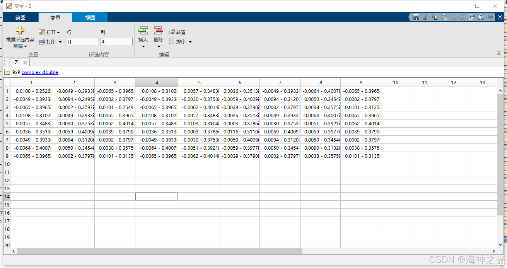Select row header 3
The height and width of the screenshot is (268, 507).
tap(7, 107)
